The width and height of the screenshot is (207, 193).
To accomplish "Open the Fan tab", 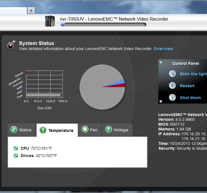I will pyautogui.click(x=90, y=130).
